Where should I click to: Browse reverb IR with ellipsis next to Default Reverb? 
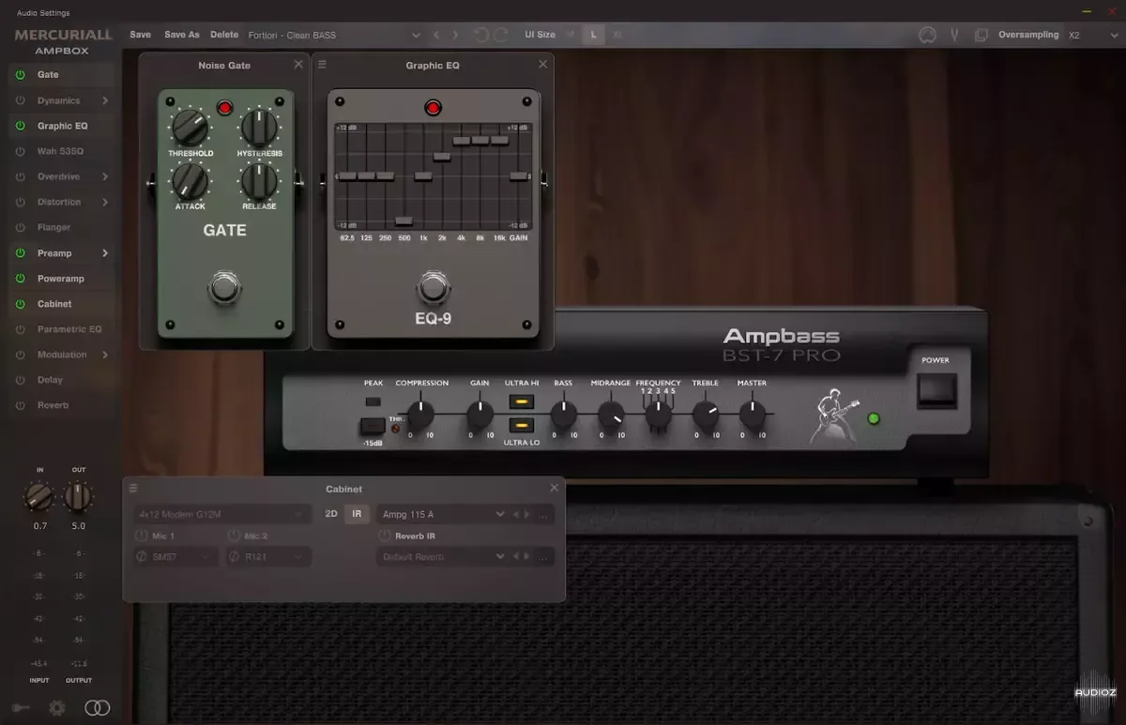(543, 557)
